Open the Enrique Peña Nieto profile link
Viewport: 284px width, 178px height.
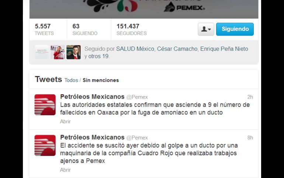coord(224,49)
